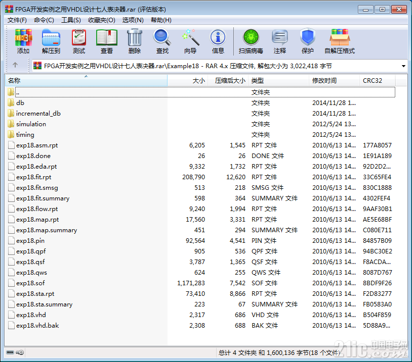Click the 'VHD 文件' type cell
Image resolution: width=412 pixels, height=362 pixels.
pyautogui.click(x=265, y=315)
